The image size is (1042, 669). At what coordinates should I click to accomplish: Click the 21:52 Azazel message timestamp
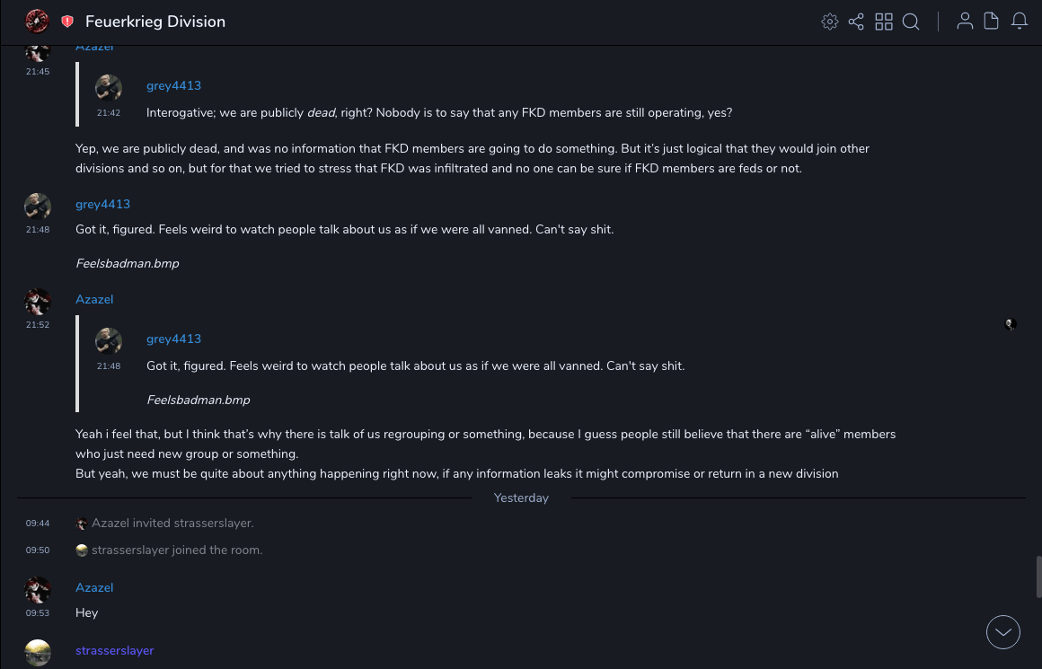(38, 325)
